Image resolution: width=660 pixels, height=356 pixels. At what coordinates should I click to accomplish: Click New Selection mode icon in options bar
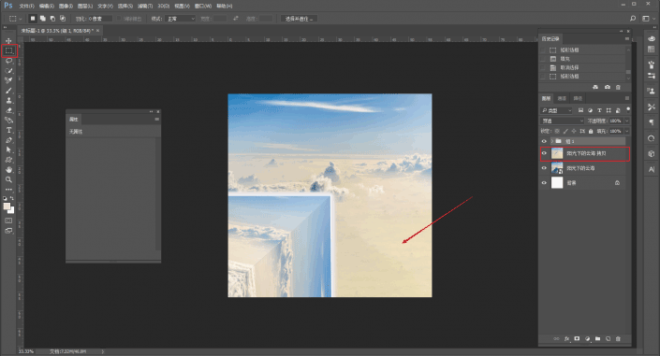33,19
